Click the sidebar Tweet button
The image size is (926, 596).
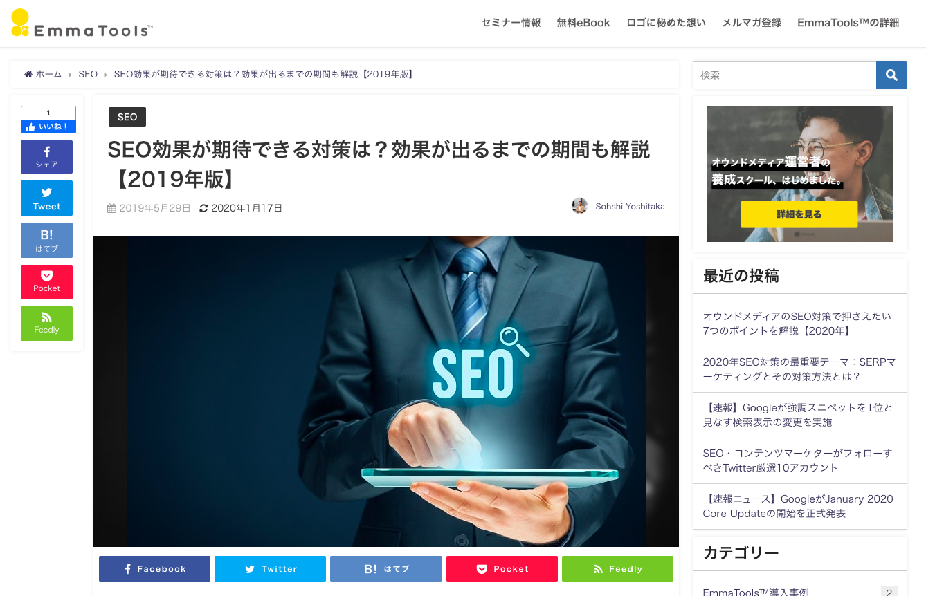(x=46, y=198)
